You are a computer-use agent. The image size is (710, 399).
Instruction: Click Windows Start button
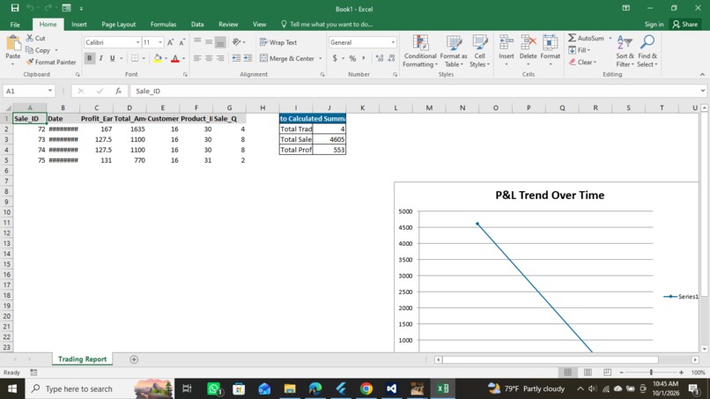12,388
